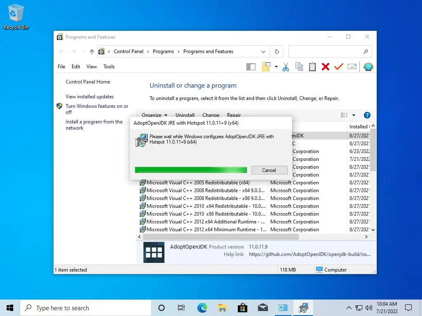Viewport: 422px width, 316px height.
Task: Click Control Panel Home link
Action: [88, 82]
